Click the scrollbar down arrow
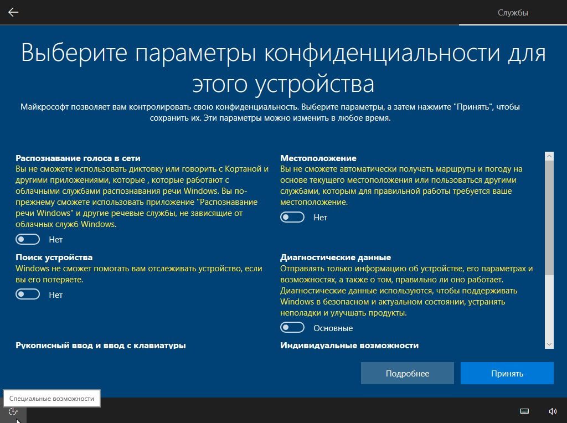 click(549, 344)
